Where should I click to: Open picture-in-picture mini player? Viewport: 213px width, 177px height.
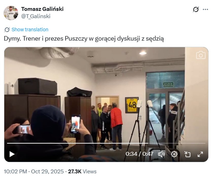[187, 154]
